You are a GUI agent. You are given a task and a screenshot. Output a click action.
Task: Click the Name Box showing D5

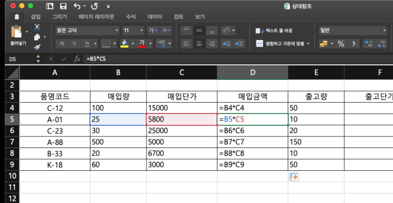coord(21,59)
